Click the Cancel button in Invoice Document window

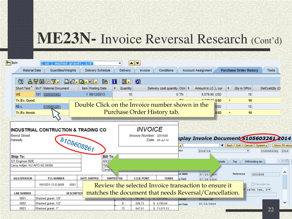[x=248, y=145]
